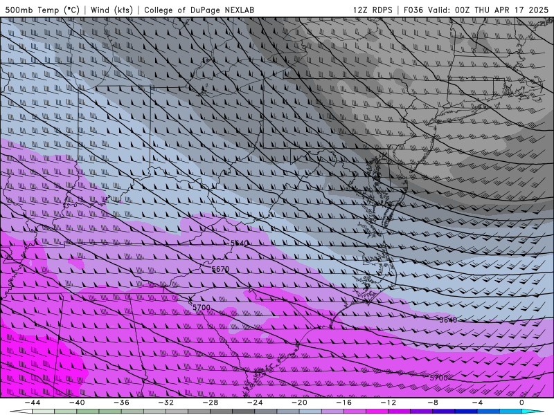Click 'College of DuPage NEXLAB' credit text

[x=199, y=10]
